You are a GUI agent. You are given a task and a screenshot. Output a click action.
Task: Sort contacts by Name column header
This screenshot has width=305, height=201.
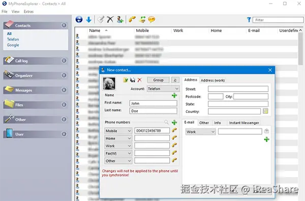95,31
